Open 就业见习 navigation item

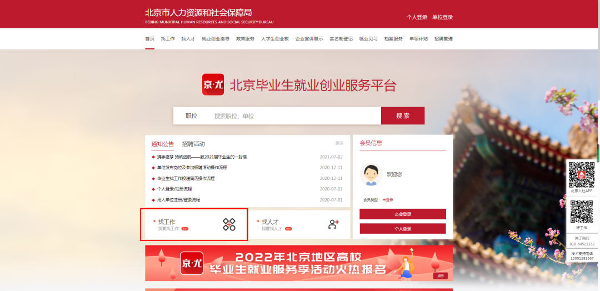(368, 39)
